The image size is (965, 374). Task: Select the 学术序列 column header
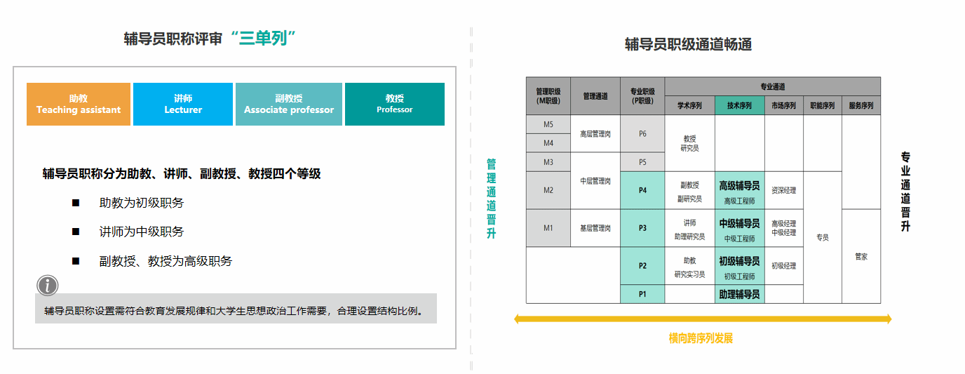tap(689, 106)
